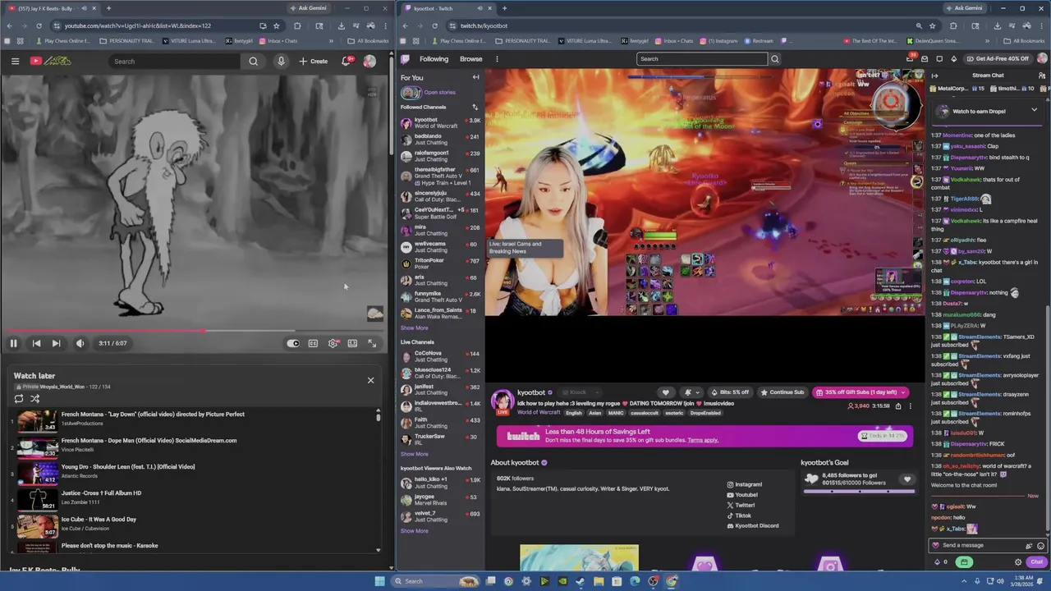The height and width of the screenshot is (591, 1051).
Task: Open Twitch Get Bits icon
Action: tap(953, 59)
